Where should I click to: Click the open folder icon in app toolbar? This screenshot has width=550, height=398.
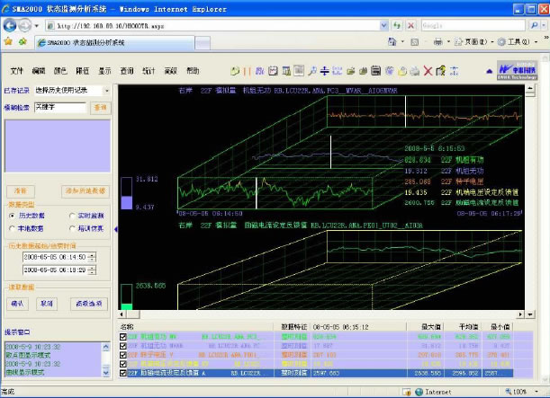click(x=350, y=71)
